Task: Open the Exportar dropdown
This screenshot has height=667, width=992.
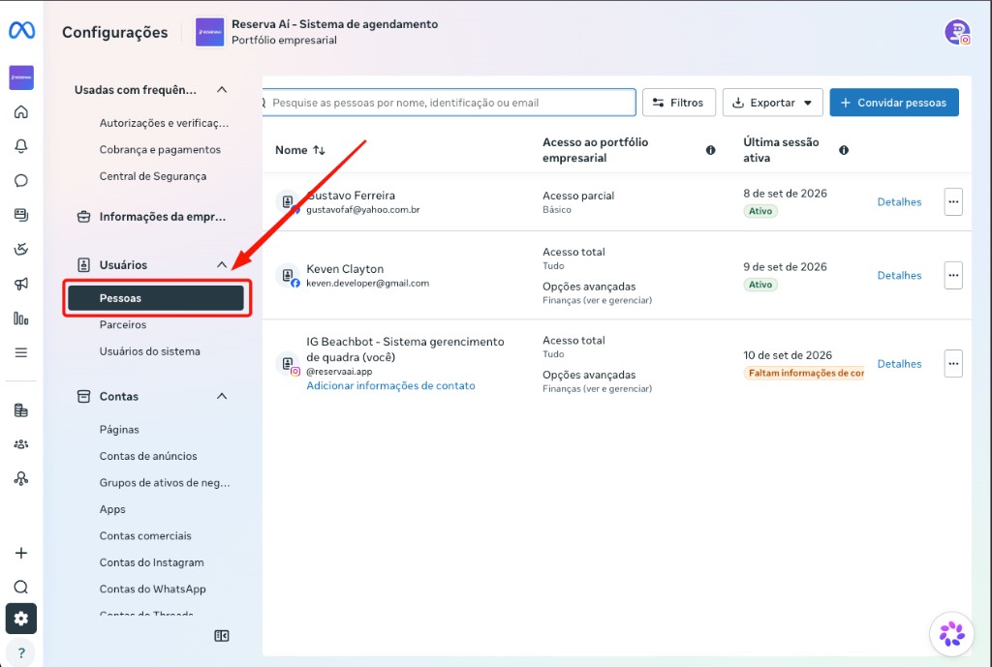Action: (772, 103)
